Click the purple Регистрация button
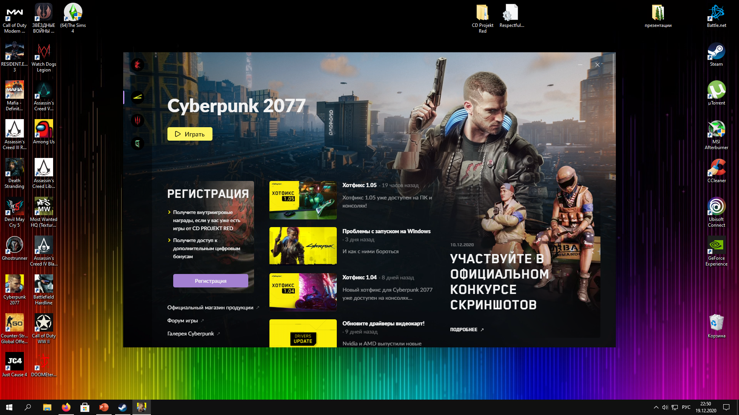Image resolution: width=739 pixels, height=415 pixels. point(211,281)
